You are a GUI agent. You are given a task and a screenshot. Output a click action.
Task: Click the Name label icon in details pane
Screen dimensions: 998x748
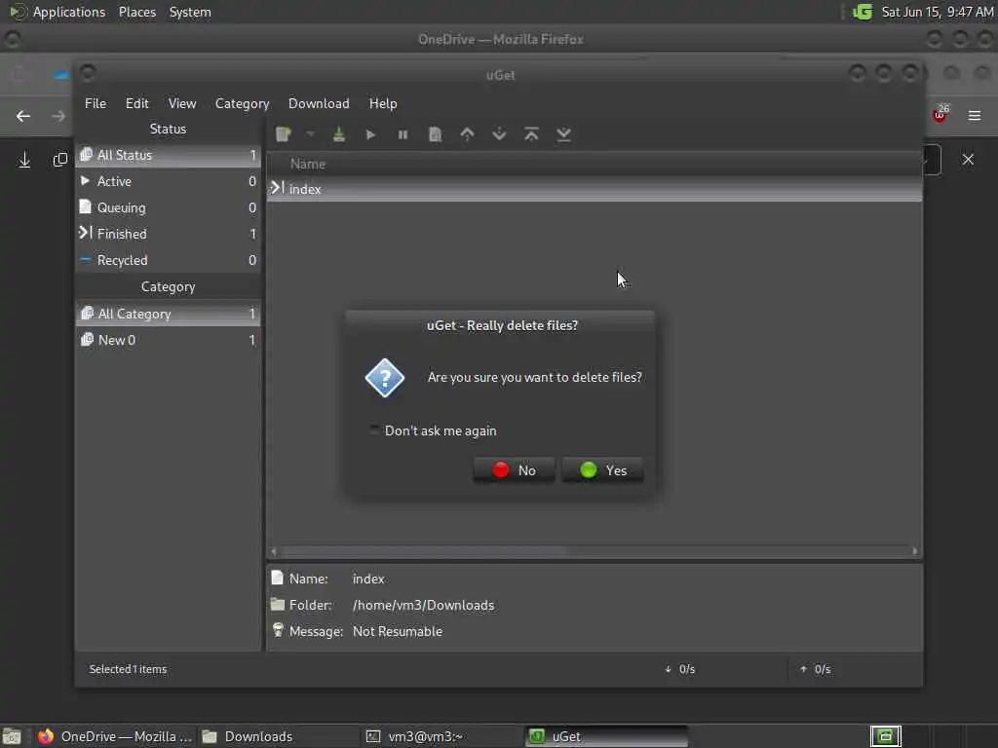[277, 578]
